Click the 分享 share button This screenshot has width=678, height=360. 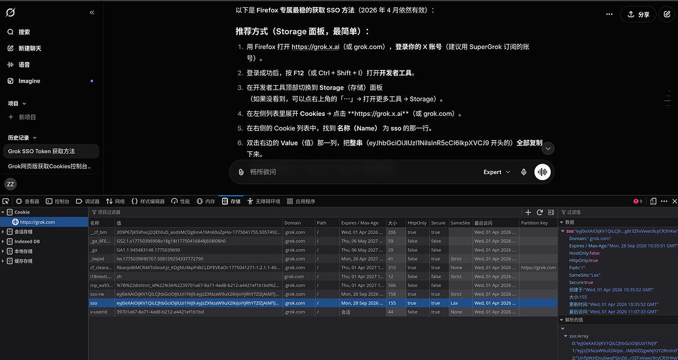tap(638, 14)
